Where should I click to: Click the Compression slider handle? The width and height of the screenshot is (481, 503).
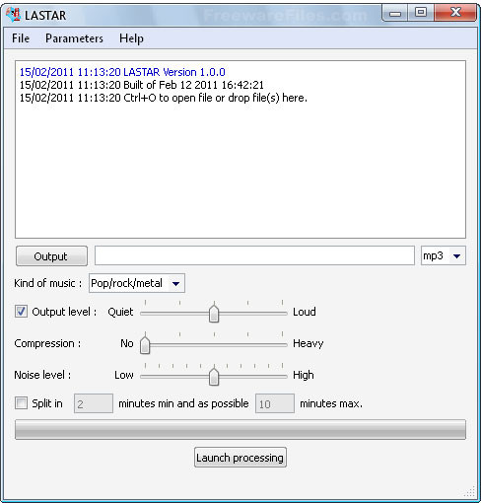click(145, 345)
